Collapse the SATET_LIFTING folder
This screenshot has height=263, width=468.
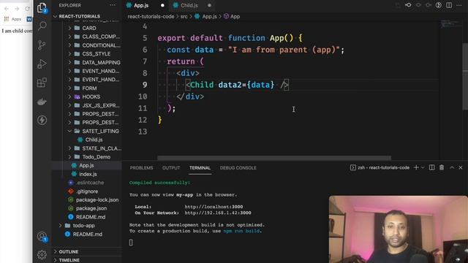pos(70,131)
